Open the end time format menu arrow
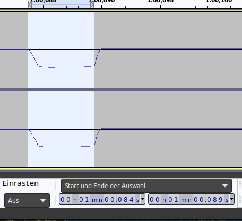 (231, 199)
